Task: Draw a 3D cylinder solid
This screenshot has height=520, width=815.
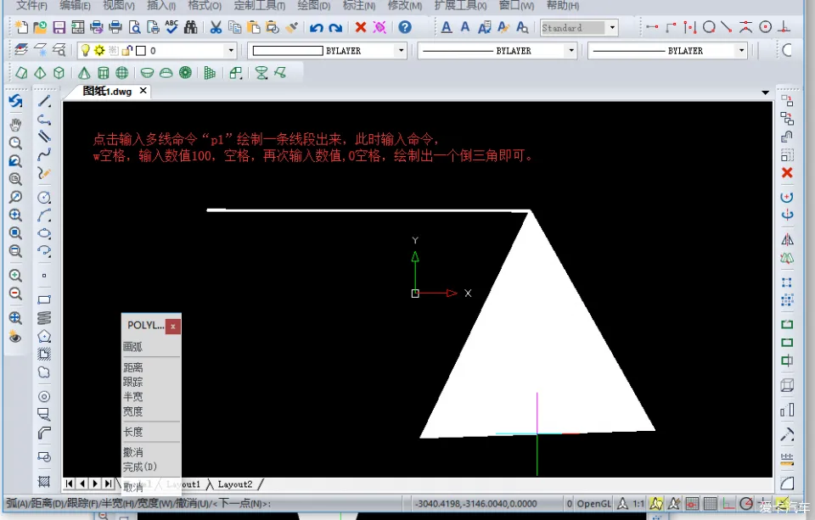Action: [104, 73]
